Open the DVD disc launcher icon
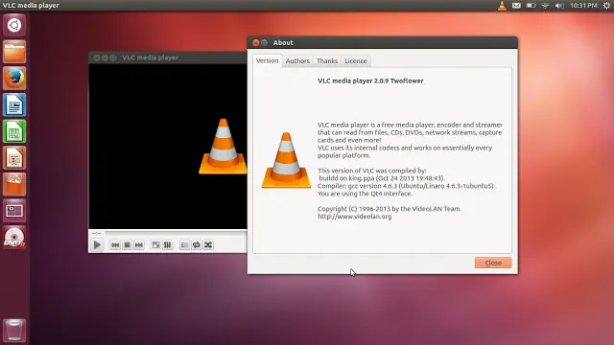 coord(14,238)
